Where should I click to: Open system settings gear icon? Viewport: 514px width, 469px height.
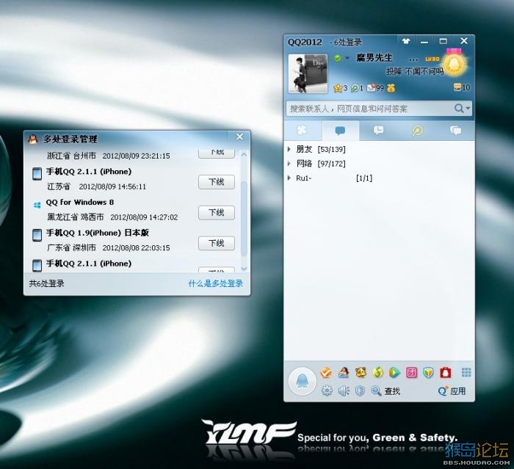tap(327, 390)
